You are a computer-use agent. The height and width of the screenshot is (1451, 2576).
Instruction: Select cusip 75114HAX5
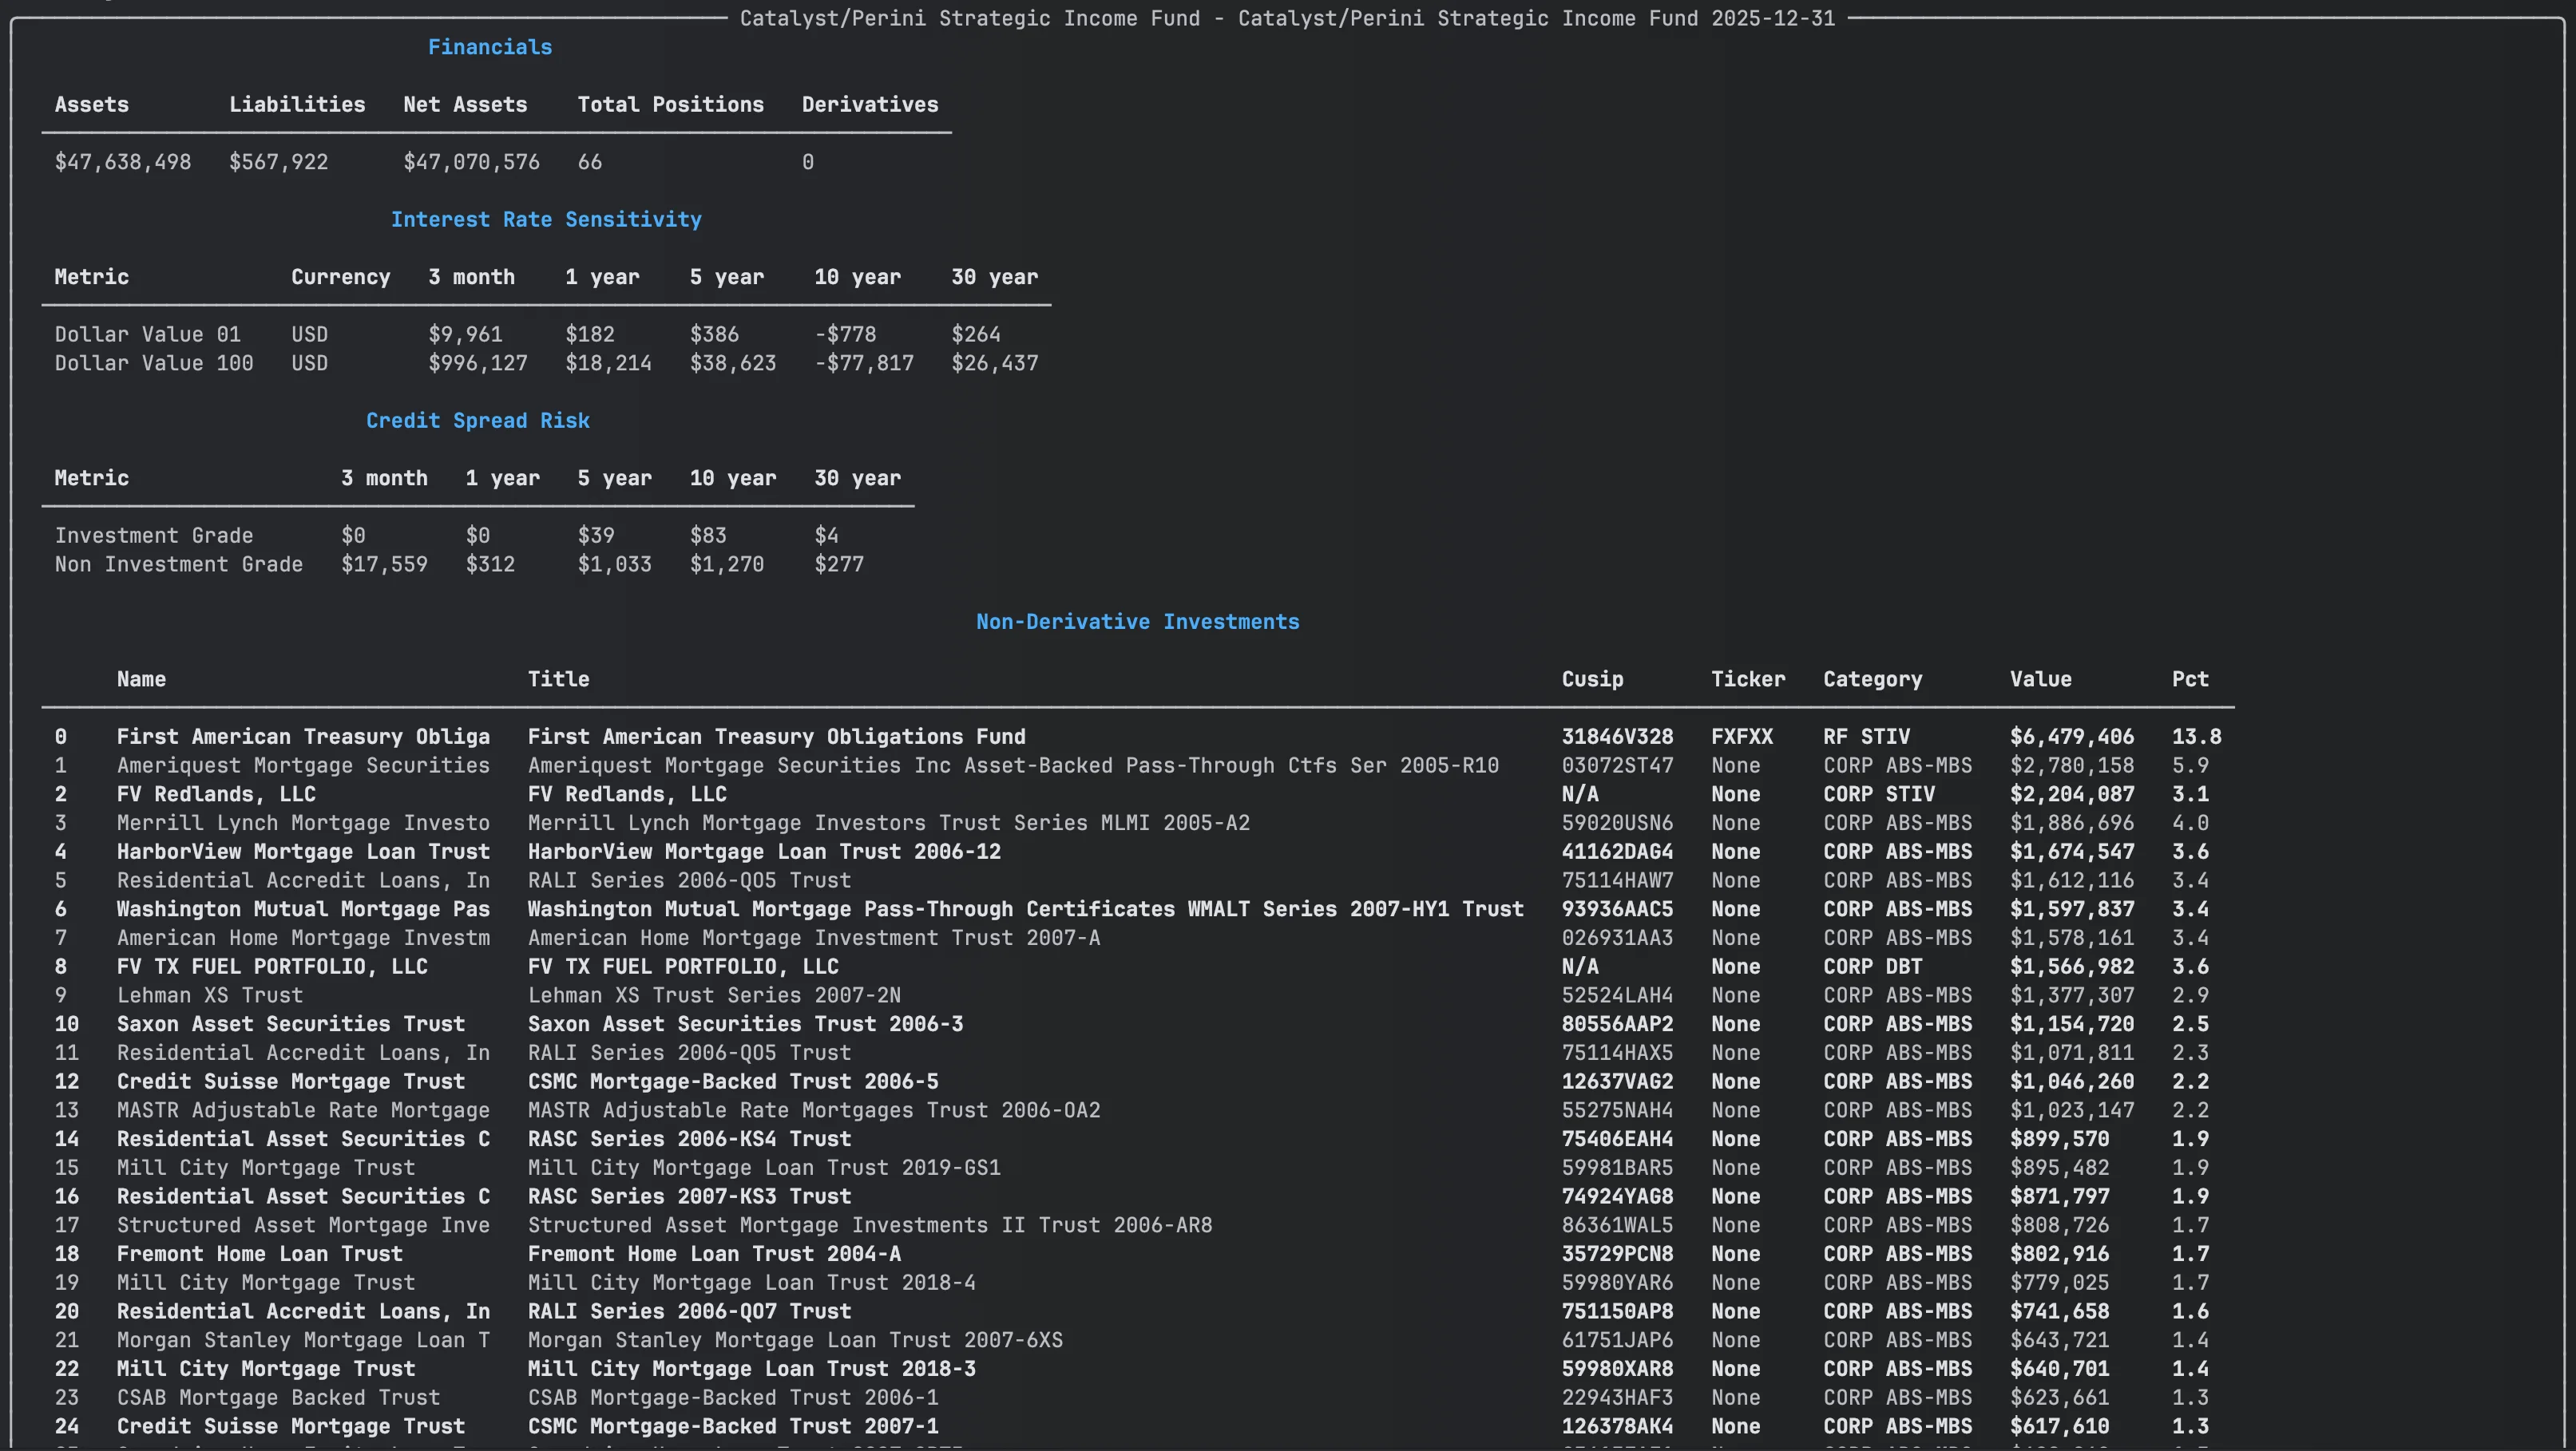click(1618, 1054)
